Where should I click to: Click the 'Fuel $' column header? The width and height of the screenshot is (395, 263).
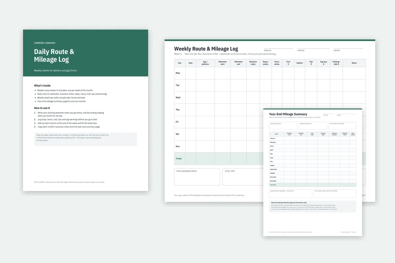point(288,63)
